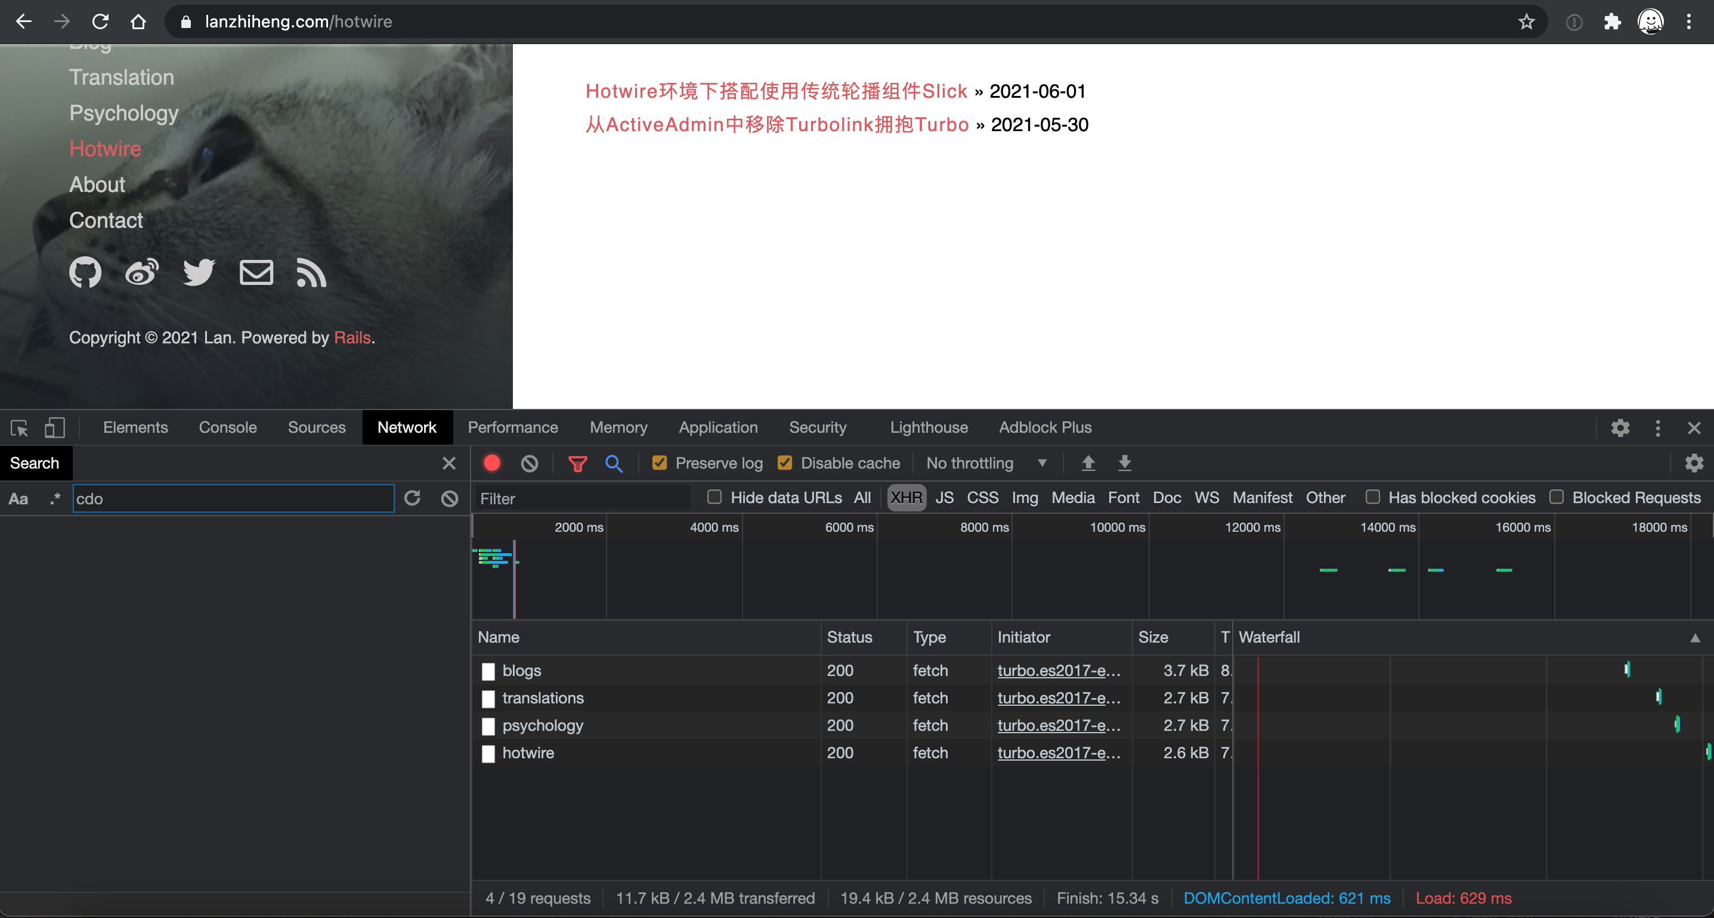Open the GitHub profile icon link
The image size is (1714, 918).
(85, 273)
